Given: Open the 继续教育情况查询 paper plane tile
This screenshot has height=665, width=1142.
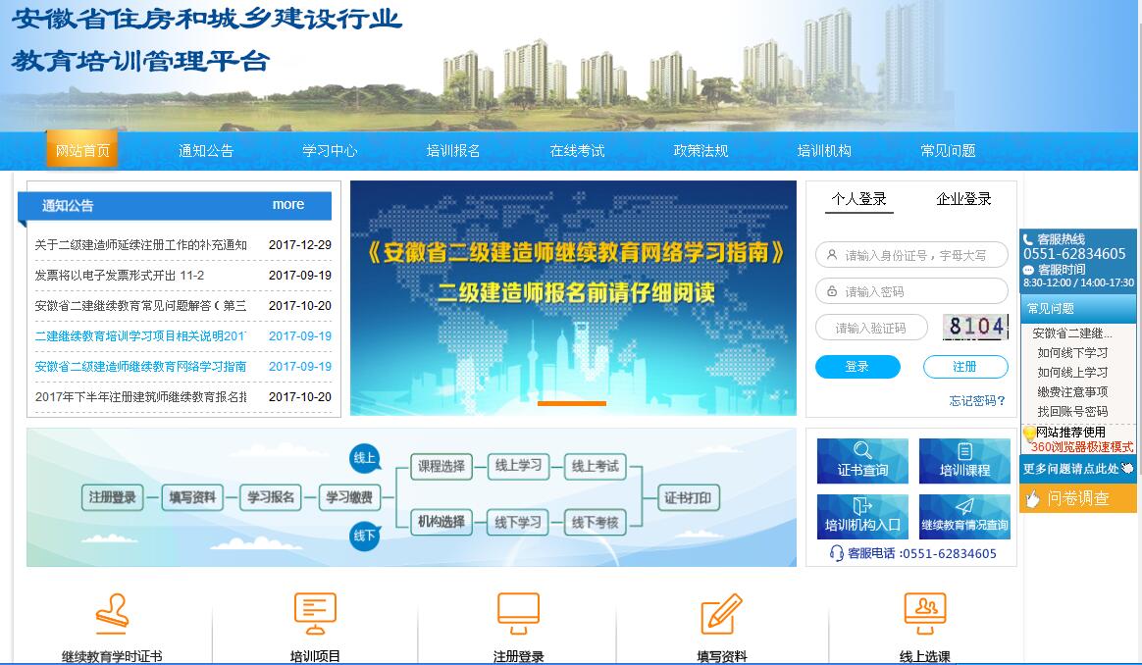Looking at the screenshot, I should 964,516.
